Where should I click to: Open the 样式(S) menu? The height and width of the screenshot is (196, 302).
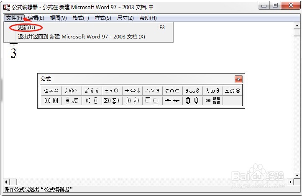tap(103, 18)
